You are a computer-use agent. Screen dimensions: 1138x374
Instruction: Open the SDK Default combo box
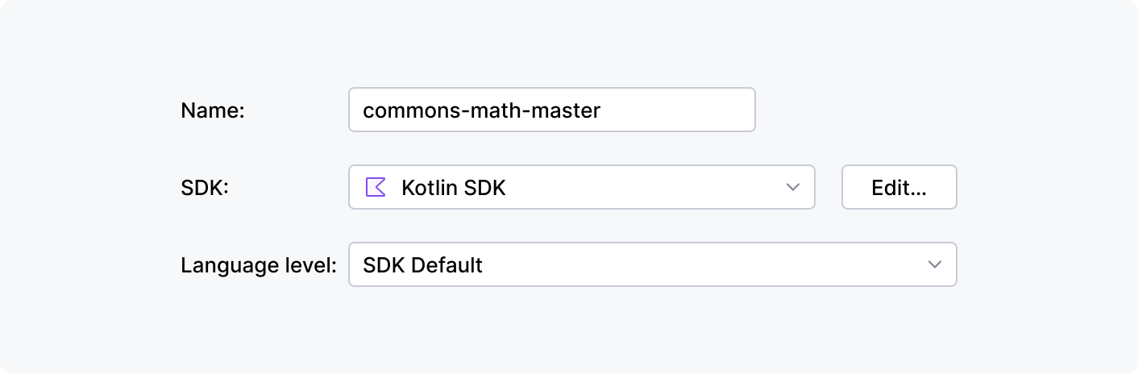651,264
